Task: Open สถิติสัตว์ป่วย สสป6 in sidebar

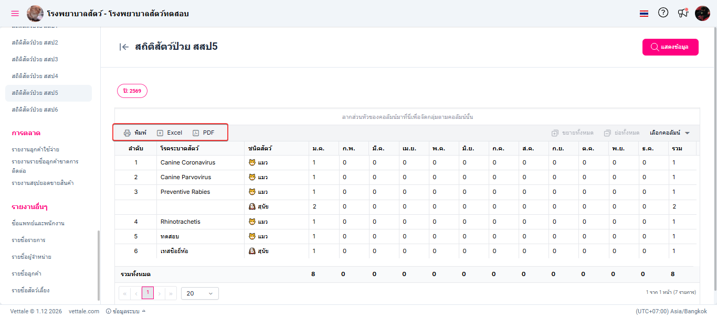Action: [35, 109]
